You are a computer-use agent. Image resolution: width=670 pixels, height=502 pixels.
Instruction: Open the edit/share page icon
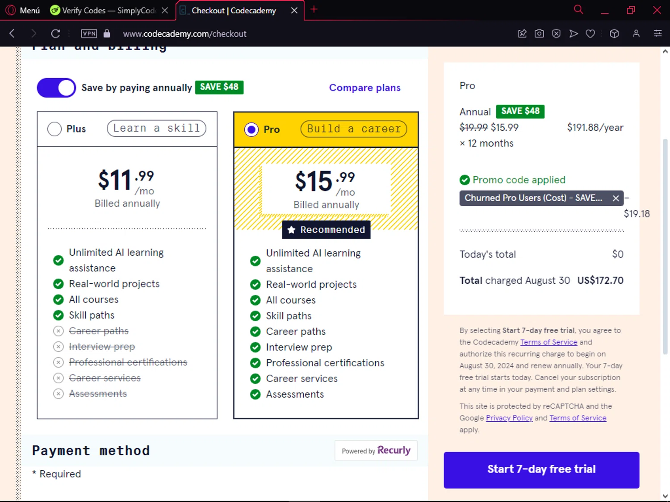tap(522, 33)
